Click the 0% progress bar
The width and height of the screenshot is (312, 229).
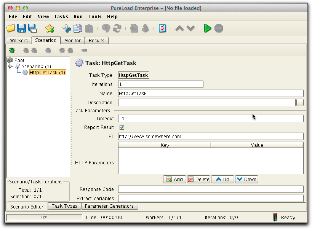pos(44,217)
